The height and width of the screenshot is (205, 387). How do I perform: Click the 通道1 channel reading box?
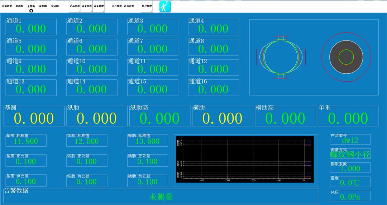click(31, 28)
